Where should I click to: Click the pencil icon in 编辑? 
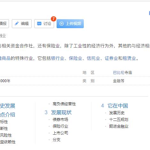[17, 24]
